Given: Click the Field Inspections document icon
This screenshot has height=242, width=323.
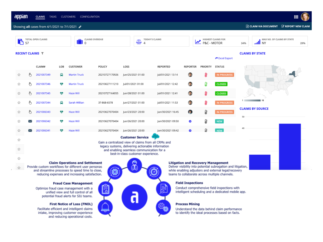Looking at the screenshot, I should coord(163,189).
